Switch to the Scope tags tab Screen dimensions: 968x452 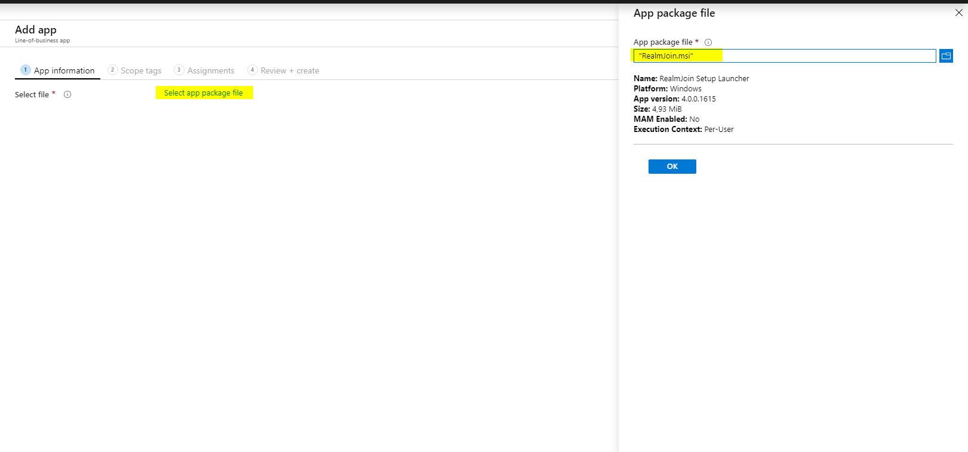(135, 70)
